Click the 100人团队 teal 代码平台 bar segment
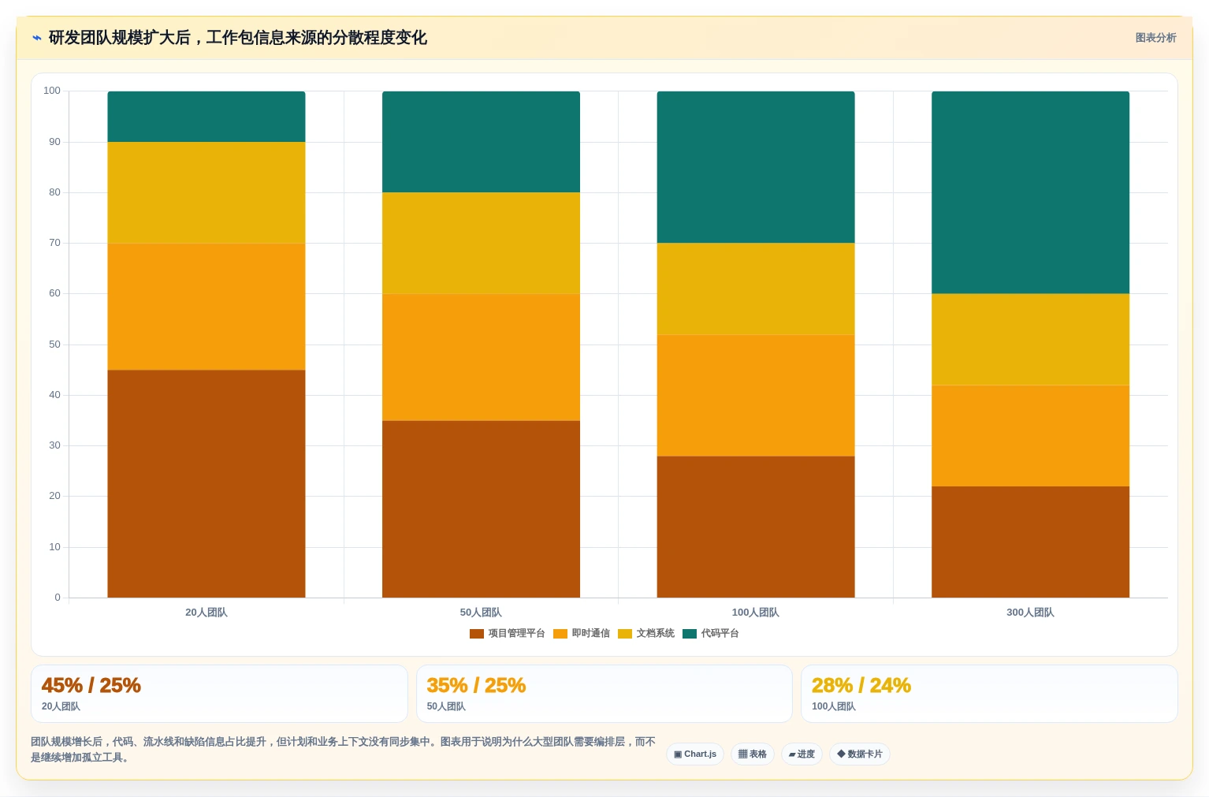Image resolution: width=1209 pixels, height=797 pixels. 756,167
